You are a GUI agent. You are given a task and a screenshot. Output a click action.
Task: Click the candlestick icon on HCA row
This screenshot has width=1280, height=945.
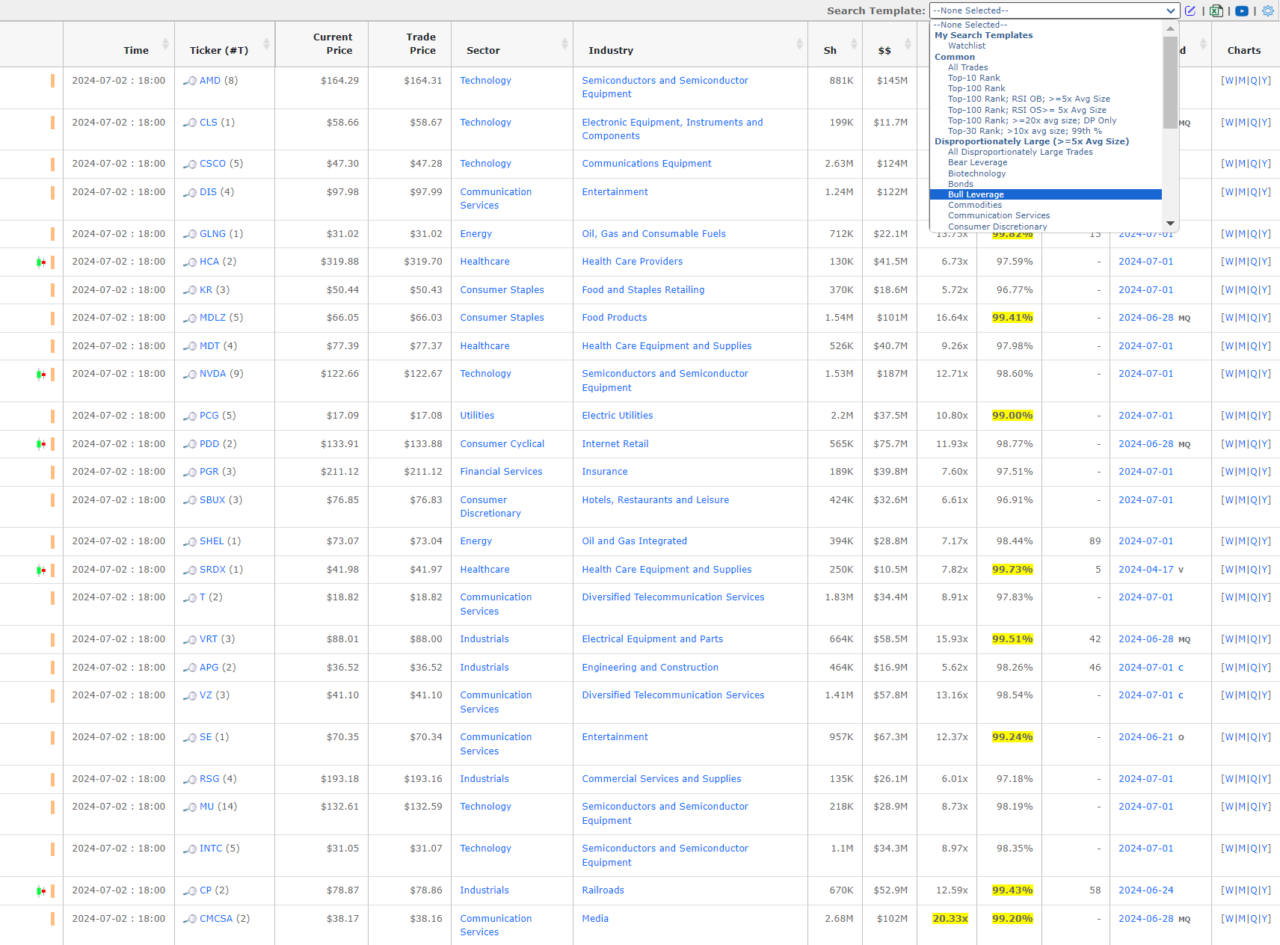tap(41, 262)
